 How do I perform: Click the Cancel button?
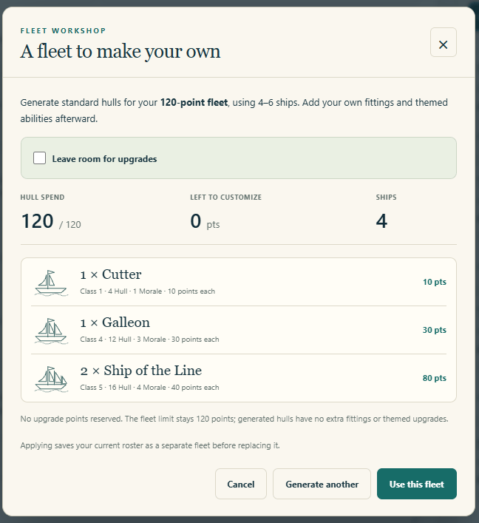(241, 484)
